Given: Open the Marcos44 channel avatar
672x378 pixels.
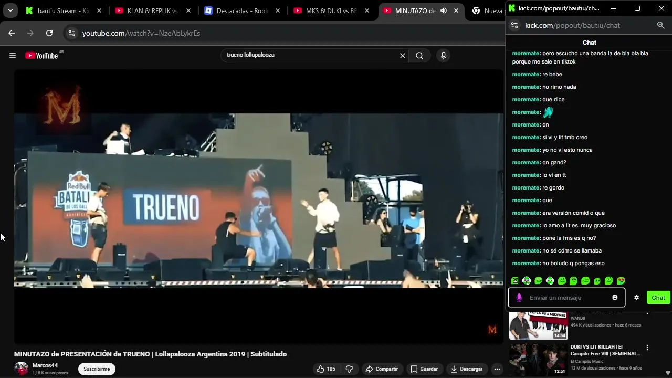Looking at the screenshot, I should click(22, 369).
